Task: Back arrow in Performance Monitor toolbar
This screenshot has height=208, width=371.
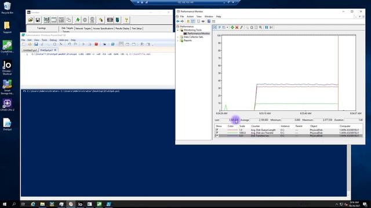Action: 178,21
